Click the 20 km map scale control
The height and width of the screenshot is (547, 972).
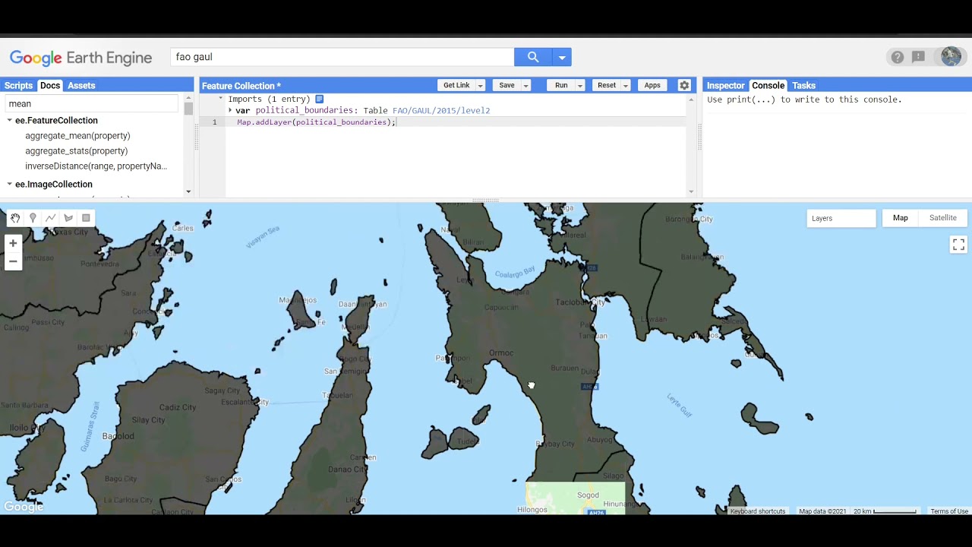[885, 511]
